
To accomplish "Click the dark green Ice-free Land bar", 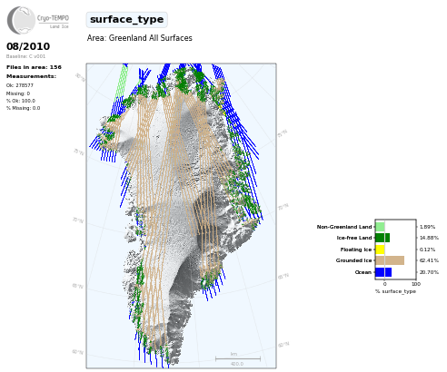I will (x=382, y=238).
